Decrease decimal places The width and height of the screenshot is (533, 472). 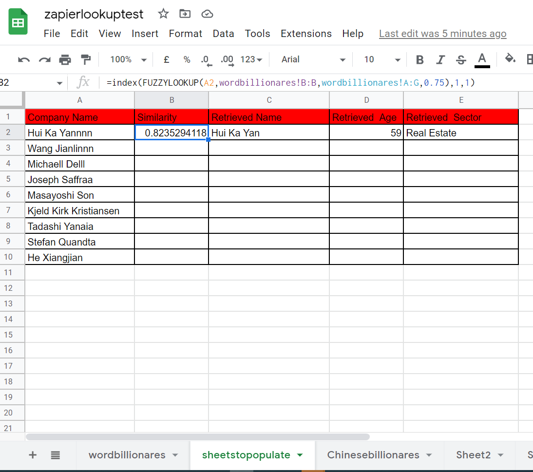[x=206, y=59]
